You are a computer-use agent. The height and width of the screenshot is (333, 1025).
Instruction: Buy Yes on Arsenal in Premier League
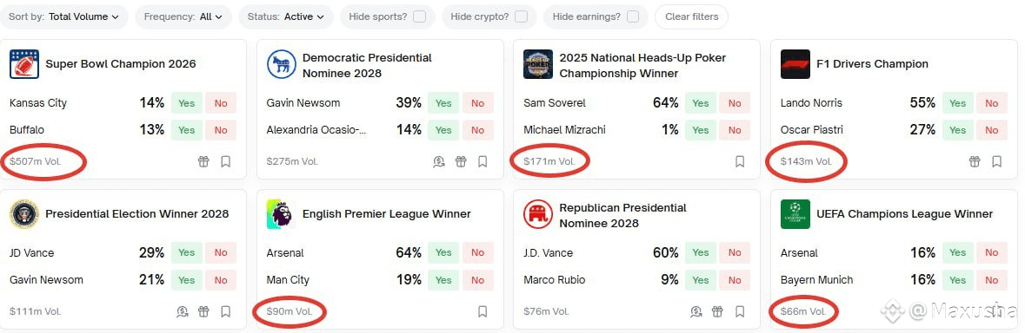(443, 253)
